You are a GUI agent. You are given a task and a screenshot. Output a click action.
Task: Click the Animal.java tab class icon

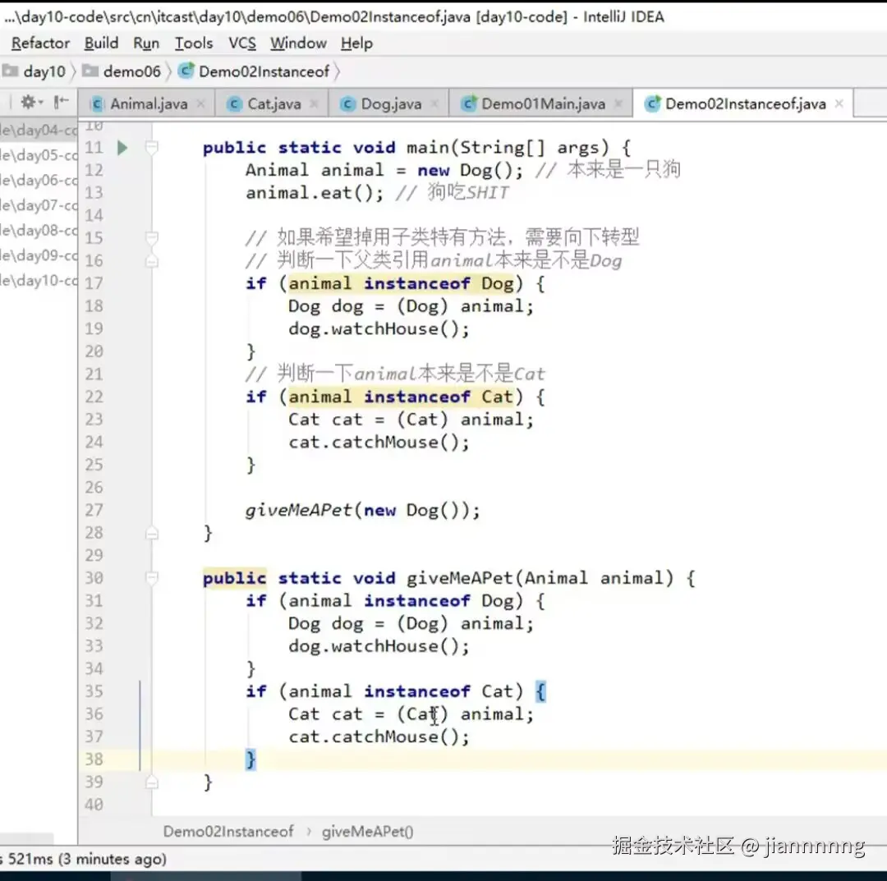97,104
